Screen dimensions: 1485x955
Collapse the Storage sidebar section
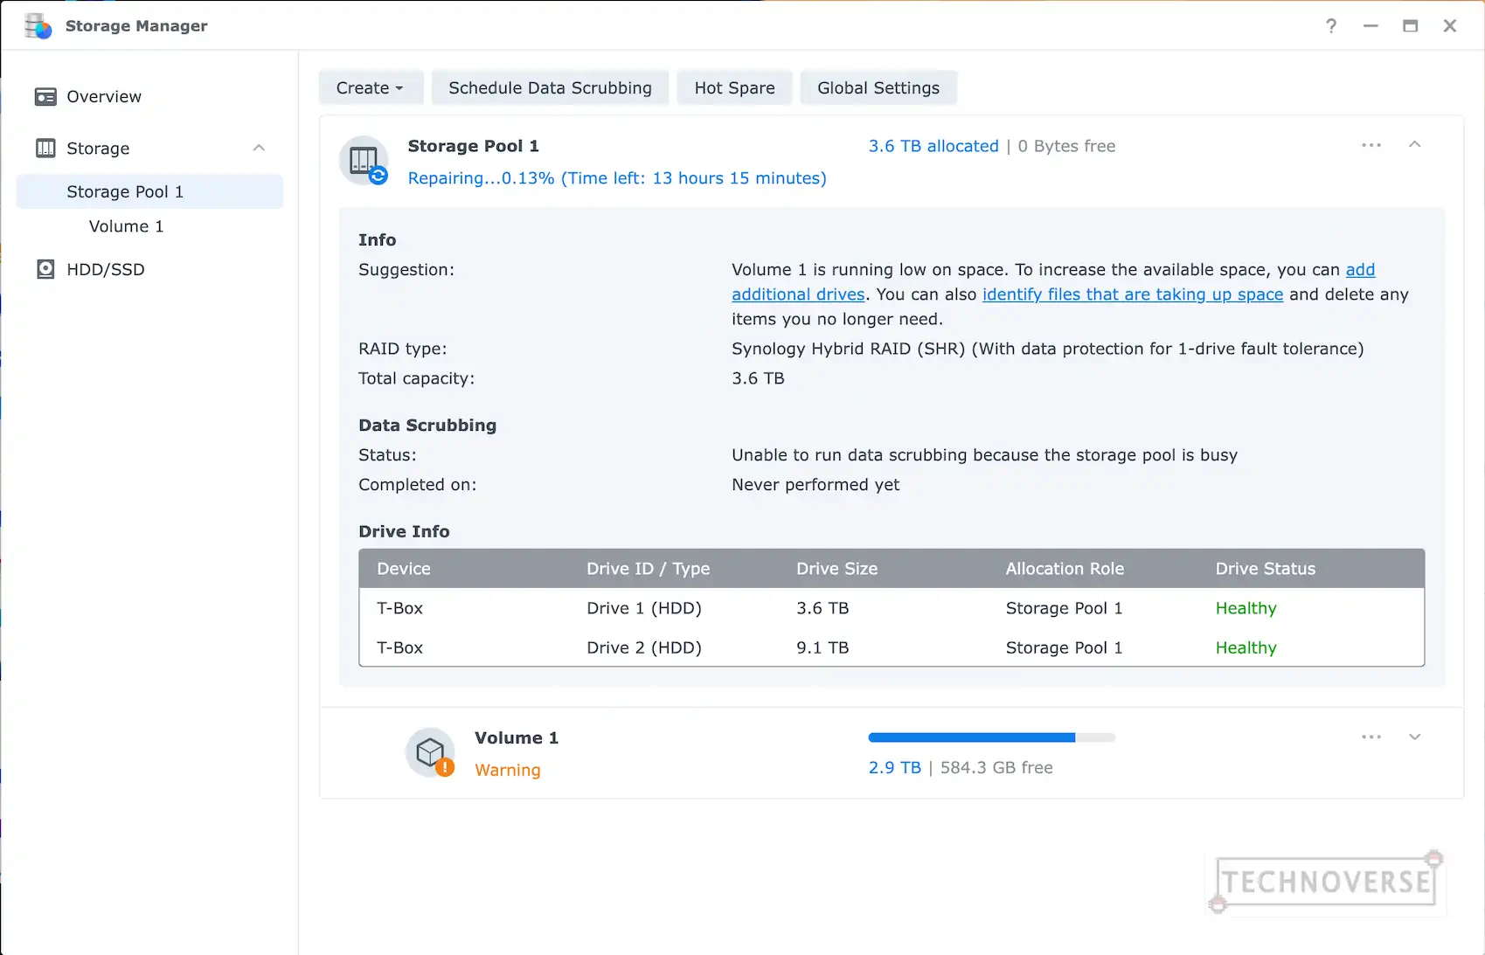click(259, 148)
